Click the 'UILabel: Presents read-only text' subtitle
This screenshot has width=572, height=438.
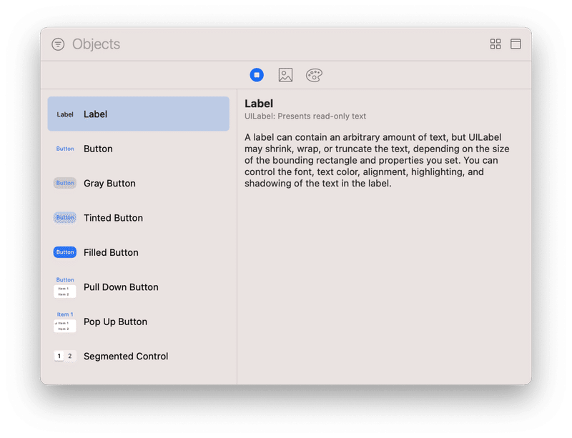[305, 116]
